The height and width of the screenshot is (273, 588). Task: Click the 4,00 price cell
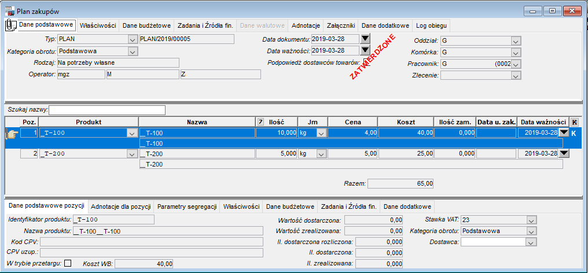[352, 133]
